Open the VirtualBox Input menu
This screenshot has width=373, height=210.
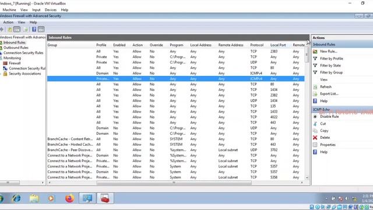pos(36,10)
